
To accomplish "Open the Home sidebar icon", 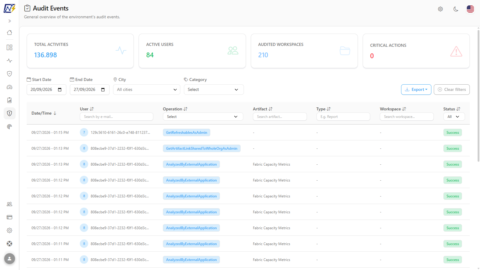I will (x=10, y=32).
